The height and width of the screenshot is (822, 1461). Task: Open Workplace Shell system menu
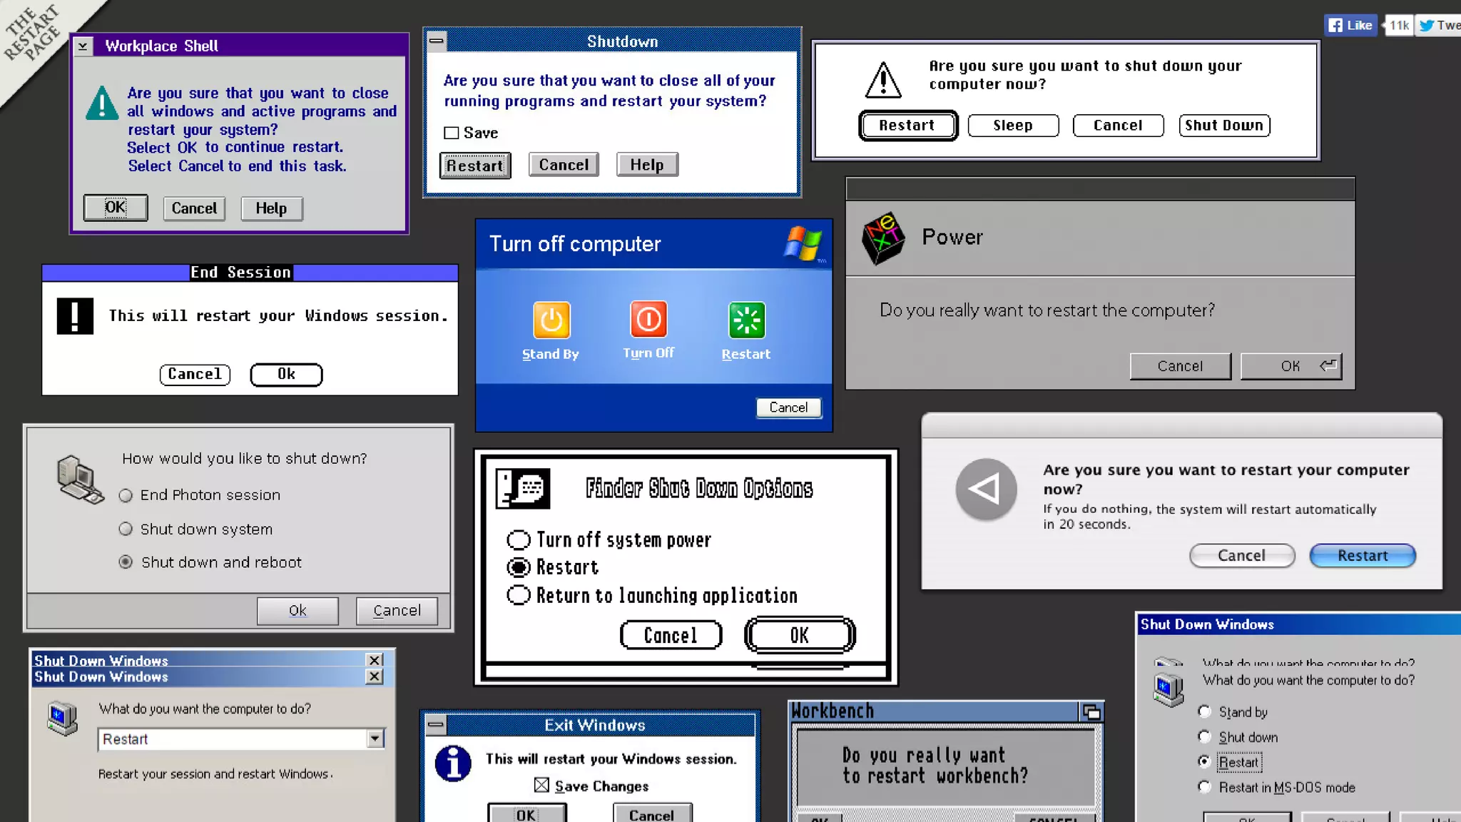pyautogui.click(x=83, y=46)
